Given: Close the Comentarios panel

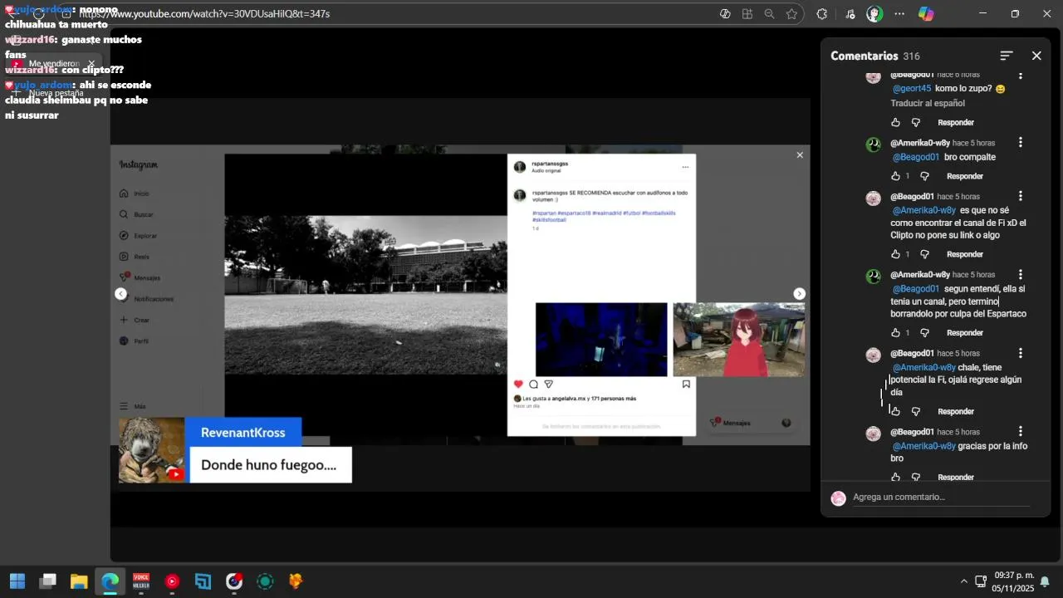Looking at the screenshot, I should tap(1036, 56).
